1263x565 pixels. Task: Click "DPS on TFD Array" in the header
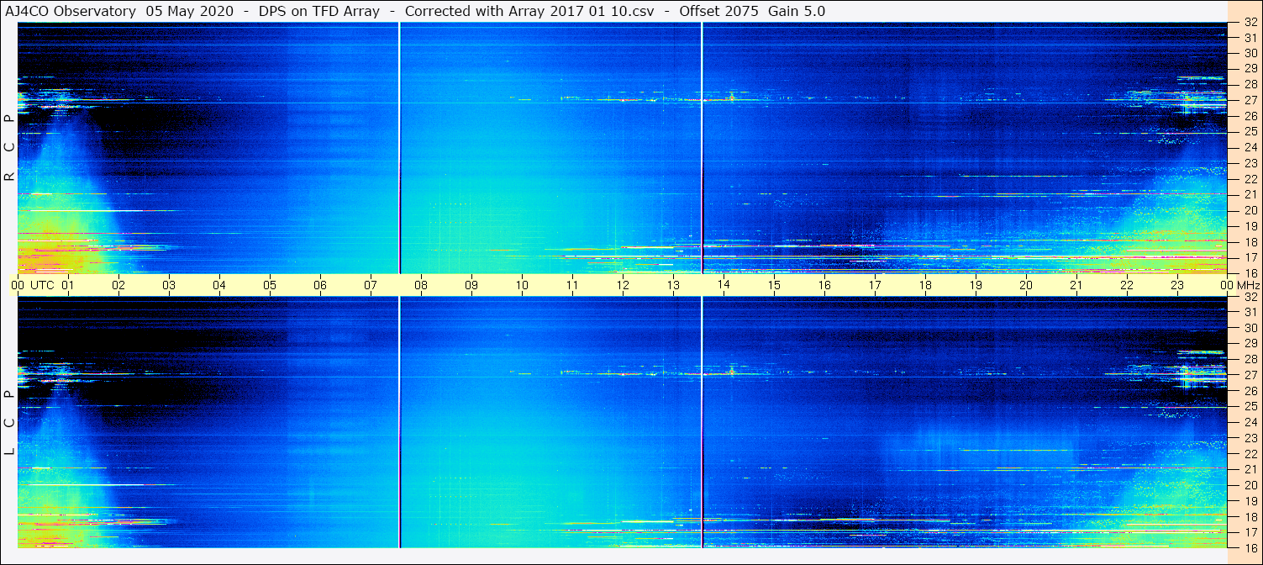[x=319, y=11]
